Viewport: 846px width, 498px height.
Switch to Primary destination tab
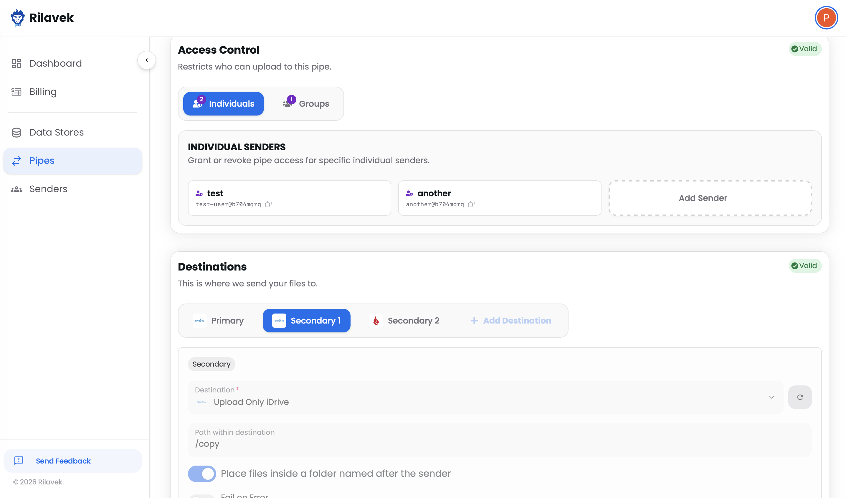tap(219, 321)
